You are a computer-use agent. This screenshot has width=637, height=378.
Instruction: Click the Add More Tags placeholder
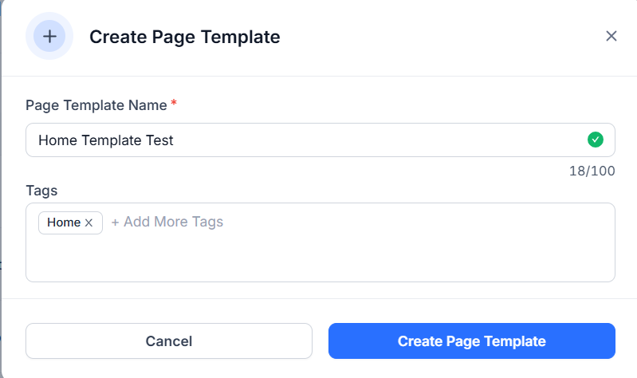coord(174,222)
